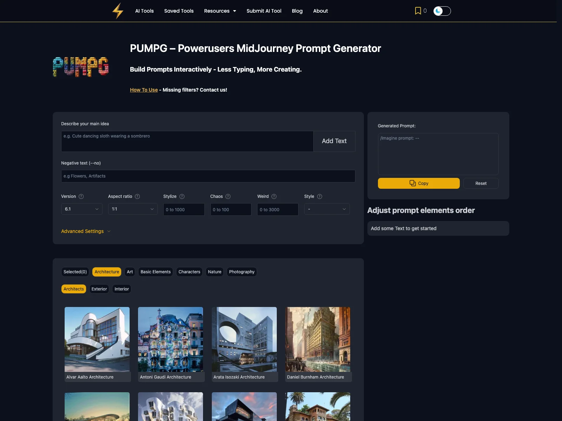Open the About page
Screen dimensions: 562x421
pos(320,11)
